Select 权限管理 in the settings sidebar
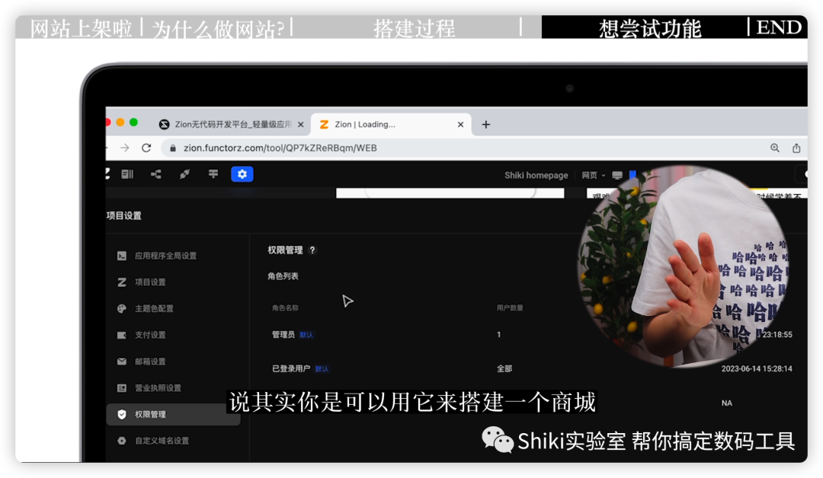The width and height of the screenshot is (823, 478). pos(173,414)
